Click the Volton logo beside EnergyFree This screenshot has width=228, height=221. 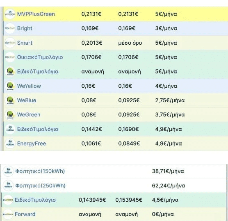pyautogui.click(x=10, y=144)
